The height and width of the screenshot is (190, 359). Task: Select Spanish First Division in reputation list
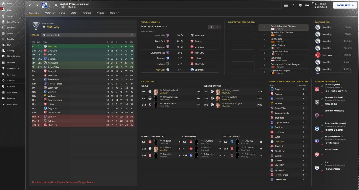283,34
